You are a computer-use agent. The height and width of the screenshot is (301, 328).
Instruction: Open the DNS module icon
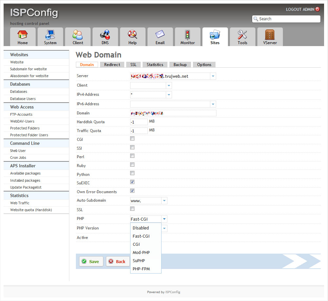(105, 34)
